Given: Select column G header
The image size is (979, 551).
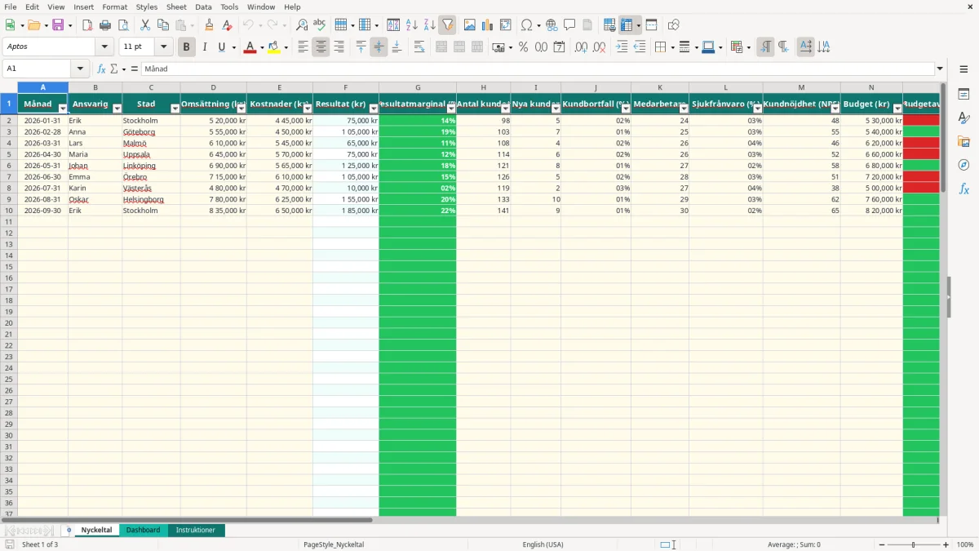Looking at the screenshot, I should tap(418, 87).
